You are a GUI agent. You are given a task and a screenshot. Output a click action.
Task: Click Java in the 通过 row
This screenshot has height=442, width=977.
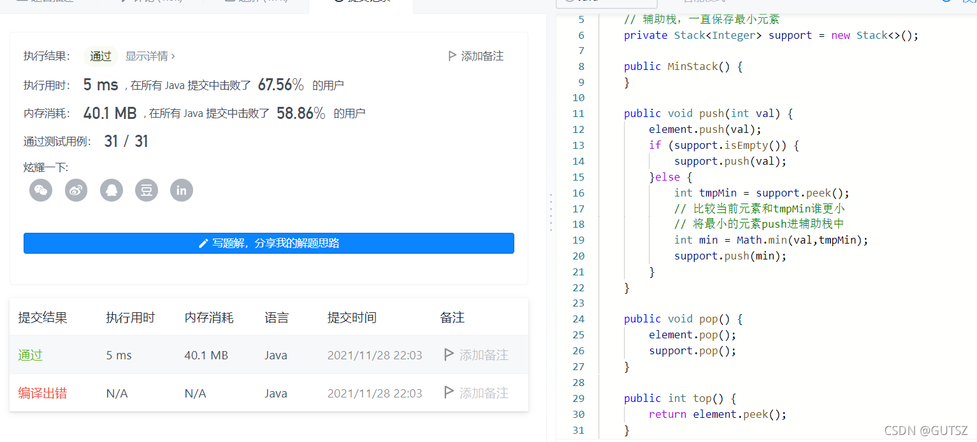[276, 355]
